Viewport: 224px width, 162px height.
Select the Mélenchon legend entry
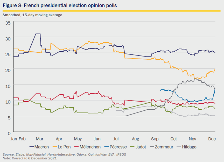[88, 147]
